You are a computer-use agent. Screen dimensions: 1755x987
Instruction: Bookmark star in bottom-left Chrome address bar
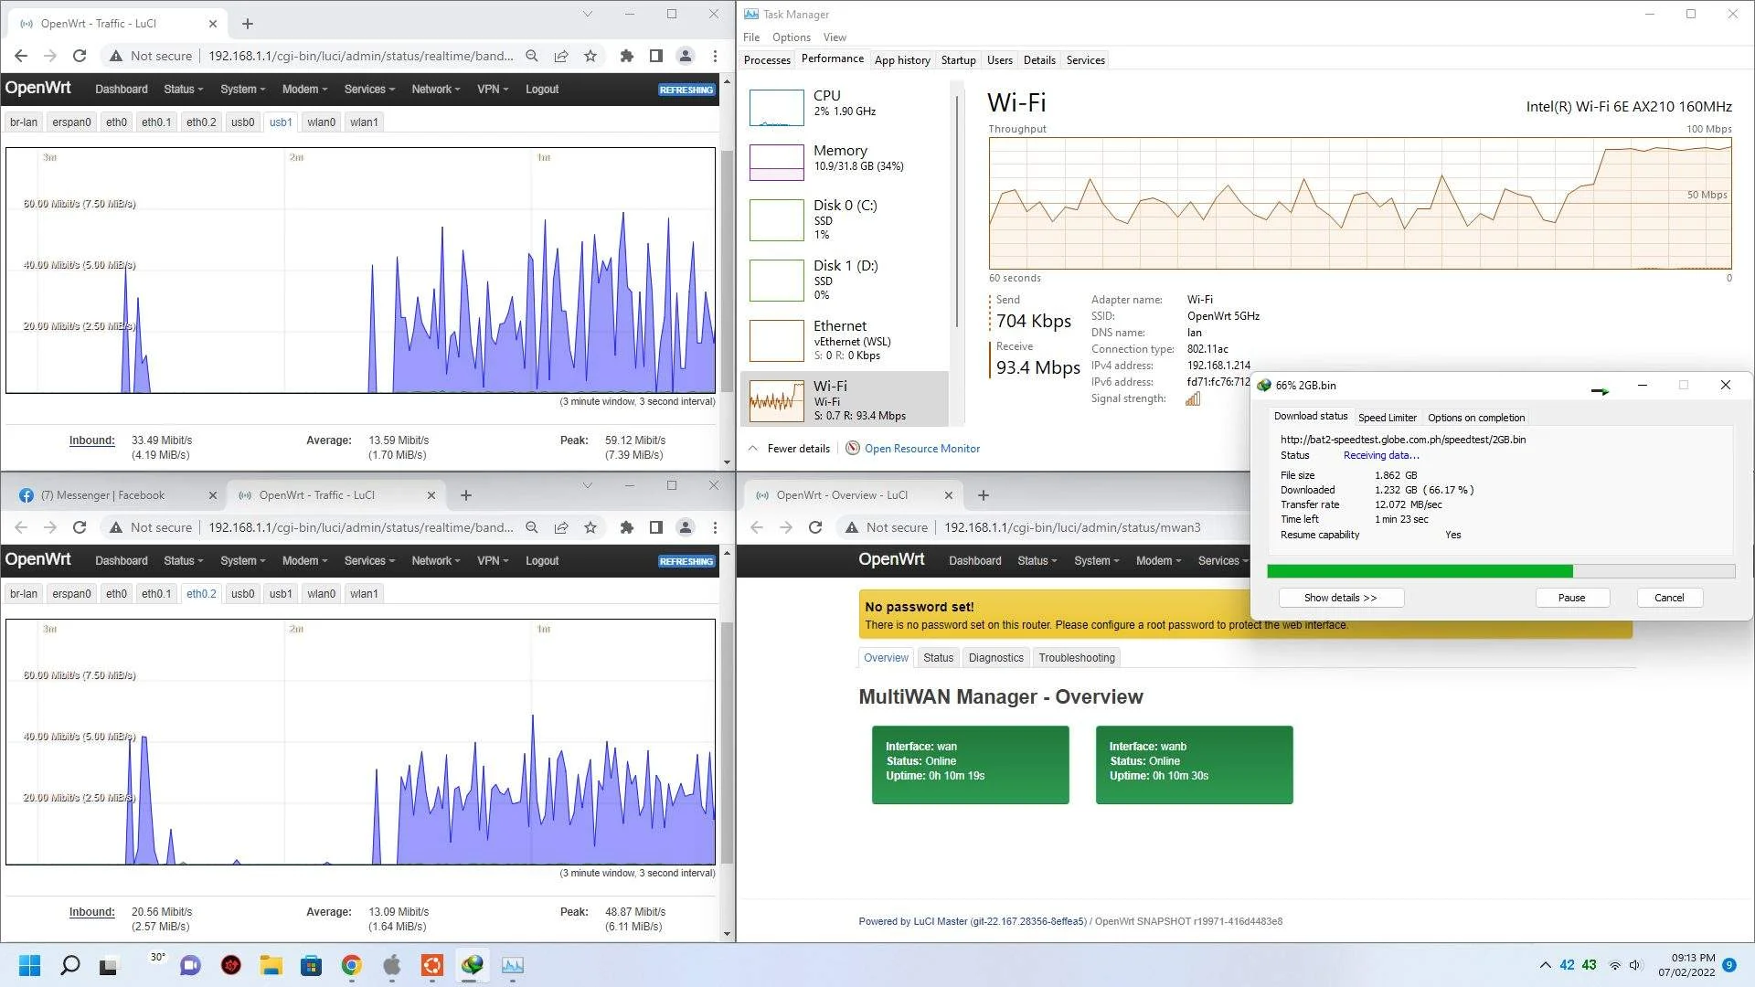pos(590,527)
